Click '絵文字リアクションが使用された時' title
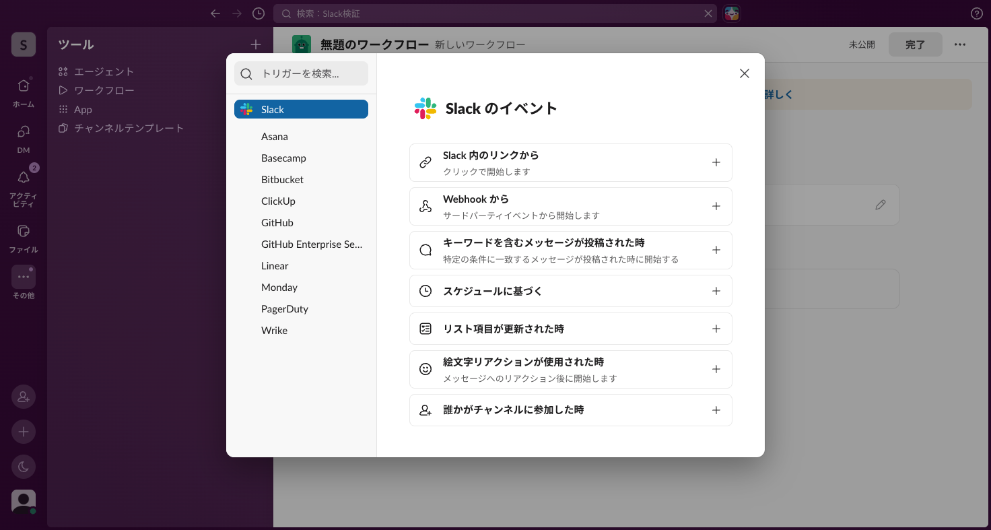The image size is (991, 530). coord(523,362)
